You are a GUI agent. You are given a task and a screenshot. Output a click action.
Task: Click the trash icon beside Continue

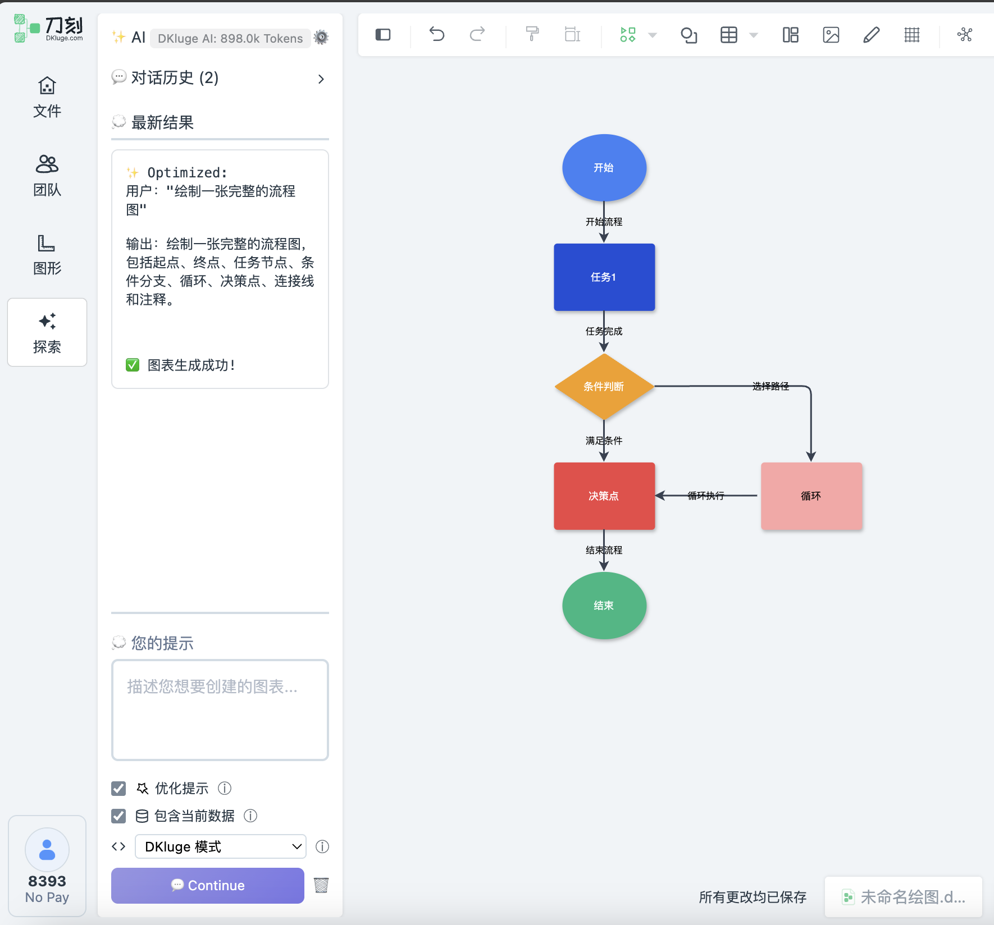tap(321, 885)
